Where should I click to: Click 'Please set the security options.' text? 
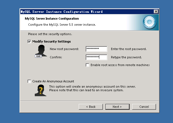pos(50,34)
